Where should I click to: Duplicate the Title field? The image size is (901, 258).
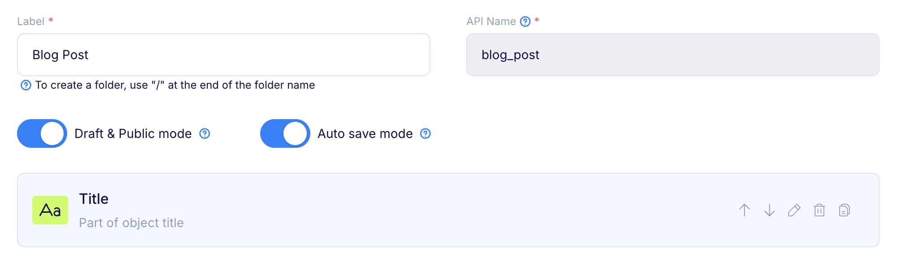pos(844,210)
